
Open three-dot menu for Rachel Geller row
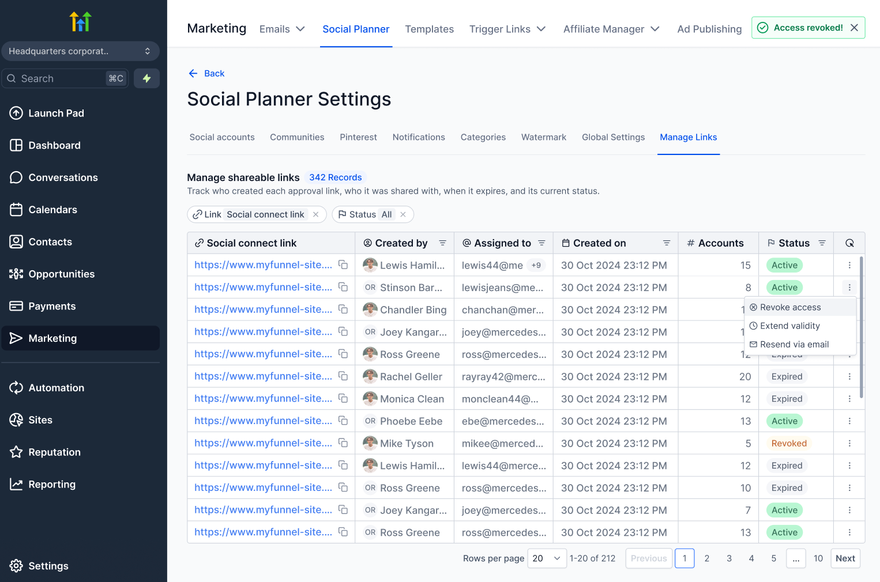click(849, 376)
